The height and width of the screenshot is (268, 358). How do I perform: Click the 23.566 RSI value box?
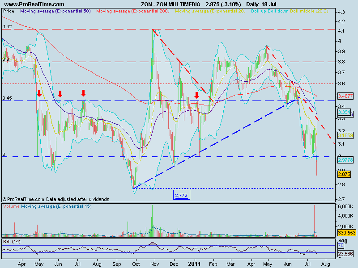point(345,253)
